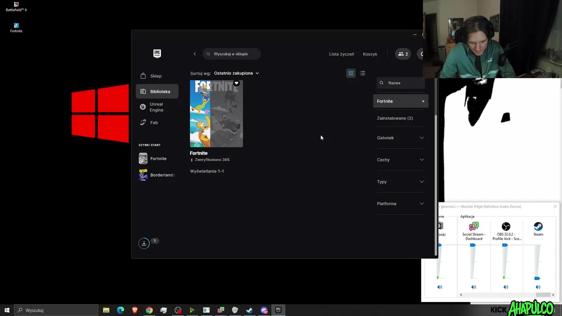Click the store search field

click(x=232, y=54)
